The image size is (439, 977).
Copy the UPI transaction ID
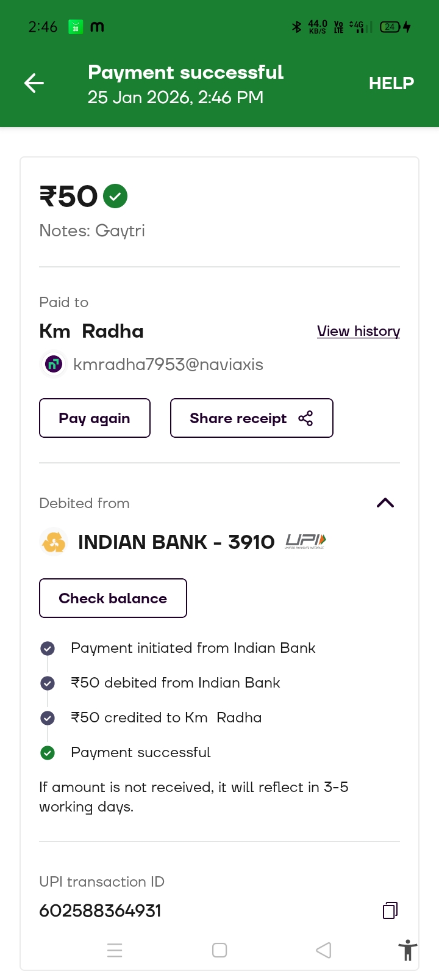(390, 910)
